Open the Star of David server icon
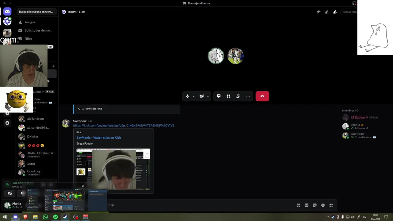 click(x=7, y=21)
